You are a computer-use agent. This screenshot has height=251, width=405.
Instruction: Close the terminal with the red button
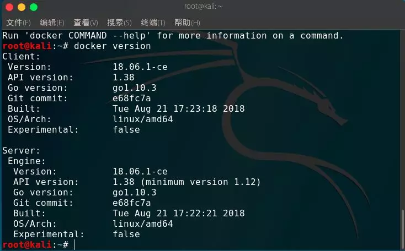[9, 7]
